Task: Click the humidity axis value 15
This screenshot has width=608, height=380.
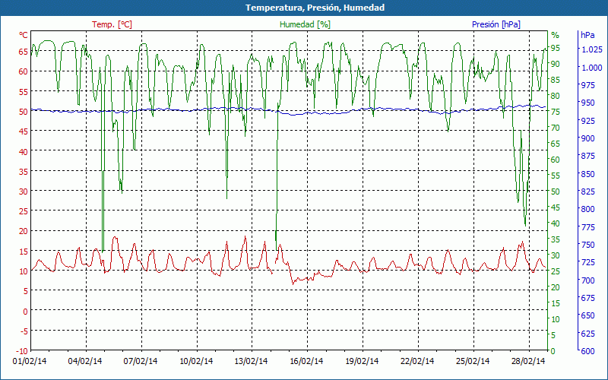Action: click(556, 303)
